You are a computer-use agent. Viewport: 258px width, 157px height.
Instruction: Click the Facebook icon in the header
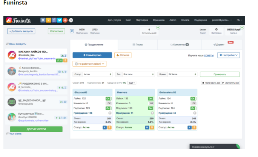point(54,20)
